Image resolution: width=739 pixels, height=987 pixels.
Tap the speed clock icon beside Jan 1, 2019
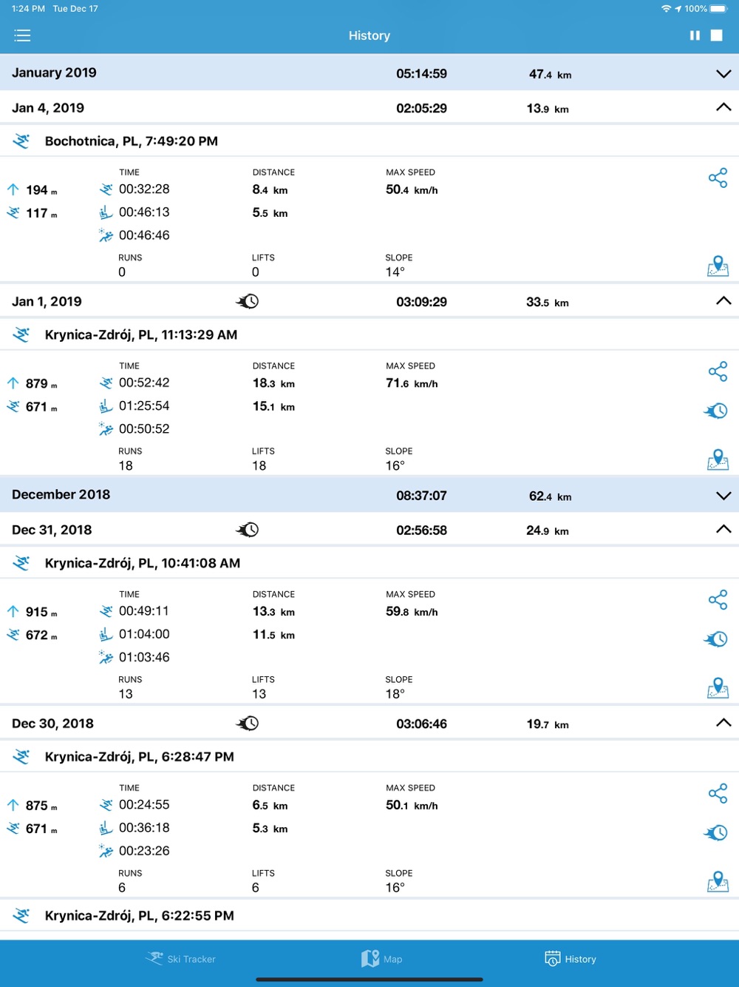point(248,302)
